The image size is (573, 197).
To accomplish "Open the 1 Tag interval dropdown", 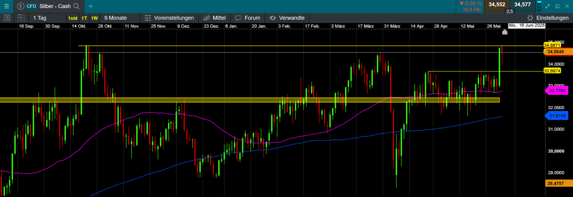I will point(40,18).
